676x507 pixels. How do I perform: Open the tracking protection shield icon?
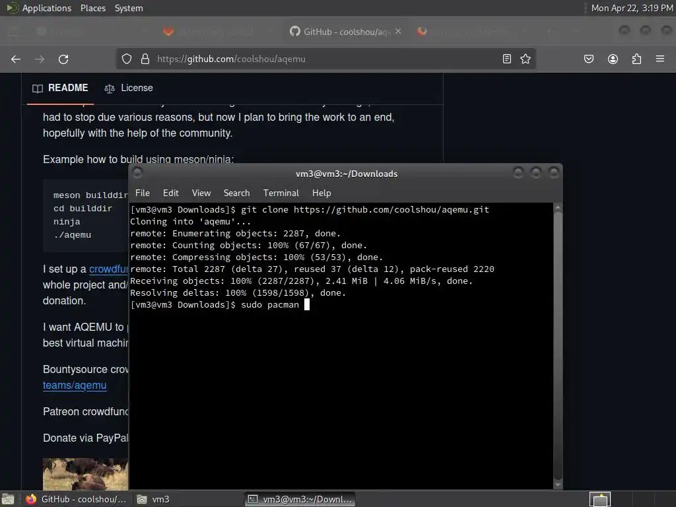126,59
